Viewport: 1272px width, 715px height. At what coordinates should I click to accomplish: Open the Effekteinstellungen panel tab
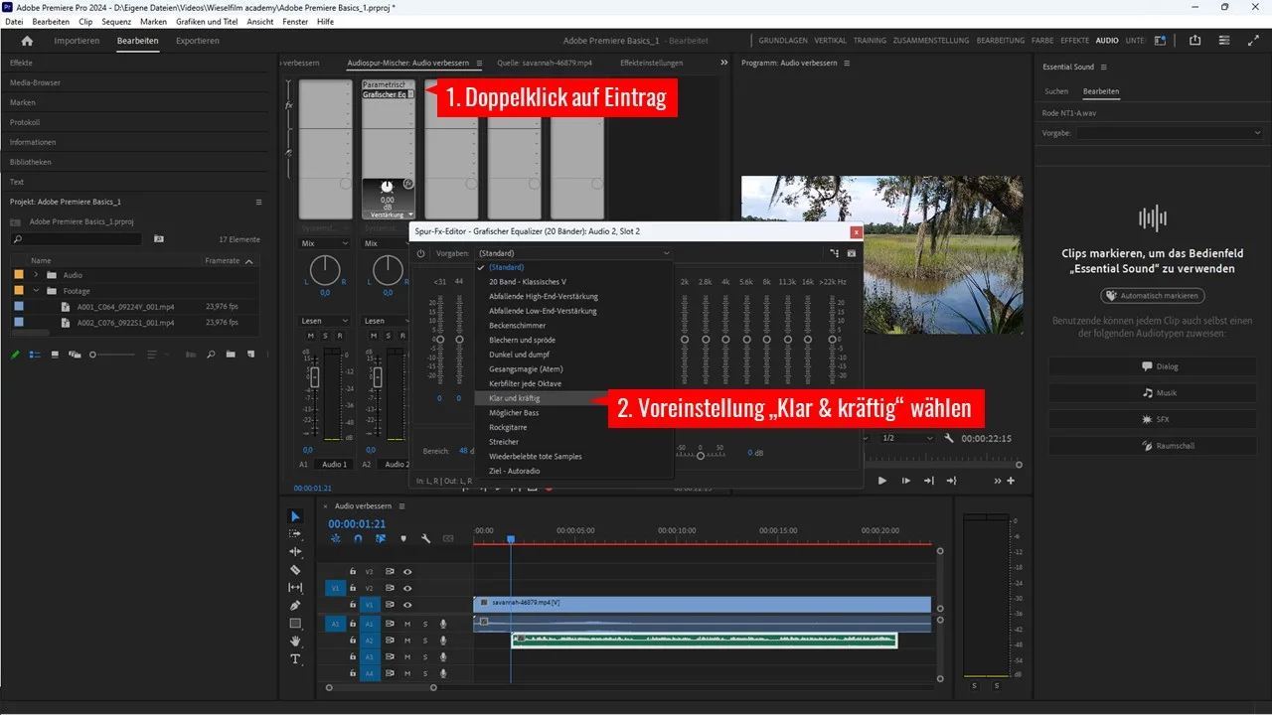(651, 63)
